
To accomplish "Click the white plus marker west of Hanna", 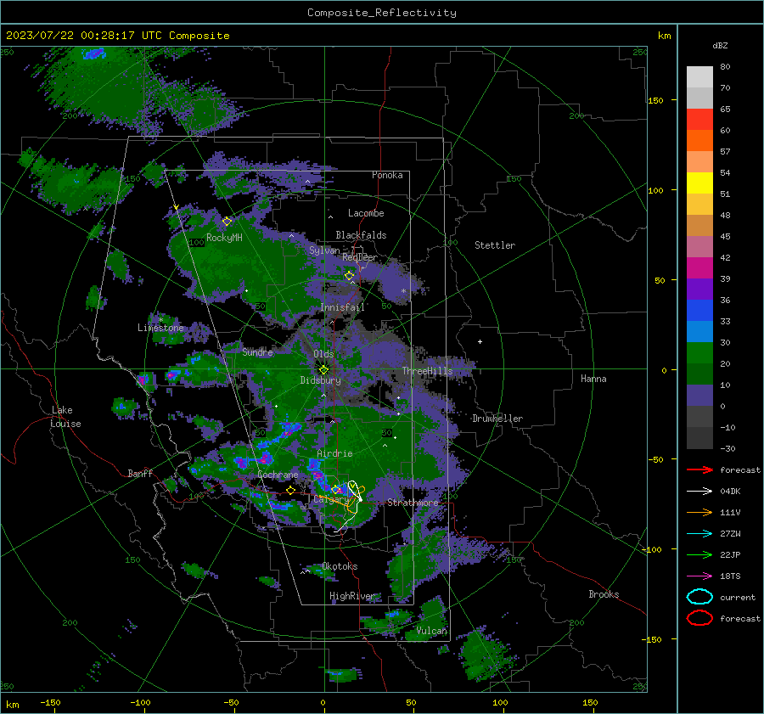I will pyautogui.click(x=480, y=341).
